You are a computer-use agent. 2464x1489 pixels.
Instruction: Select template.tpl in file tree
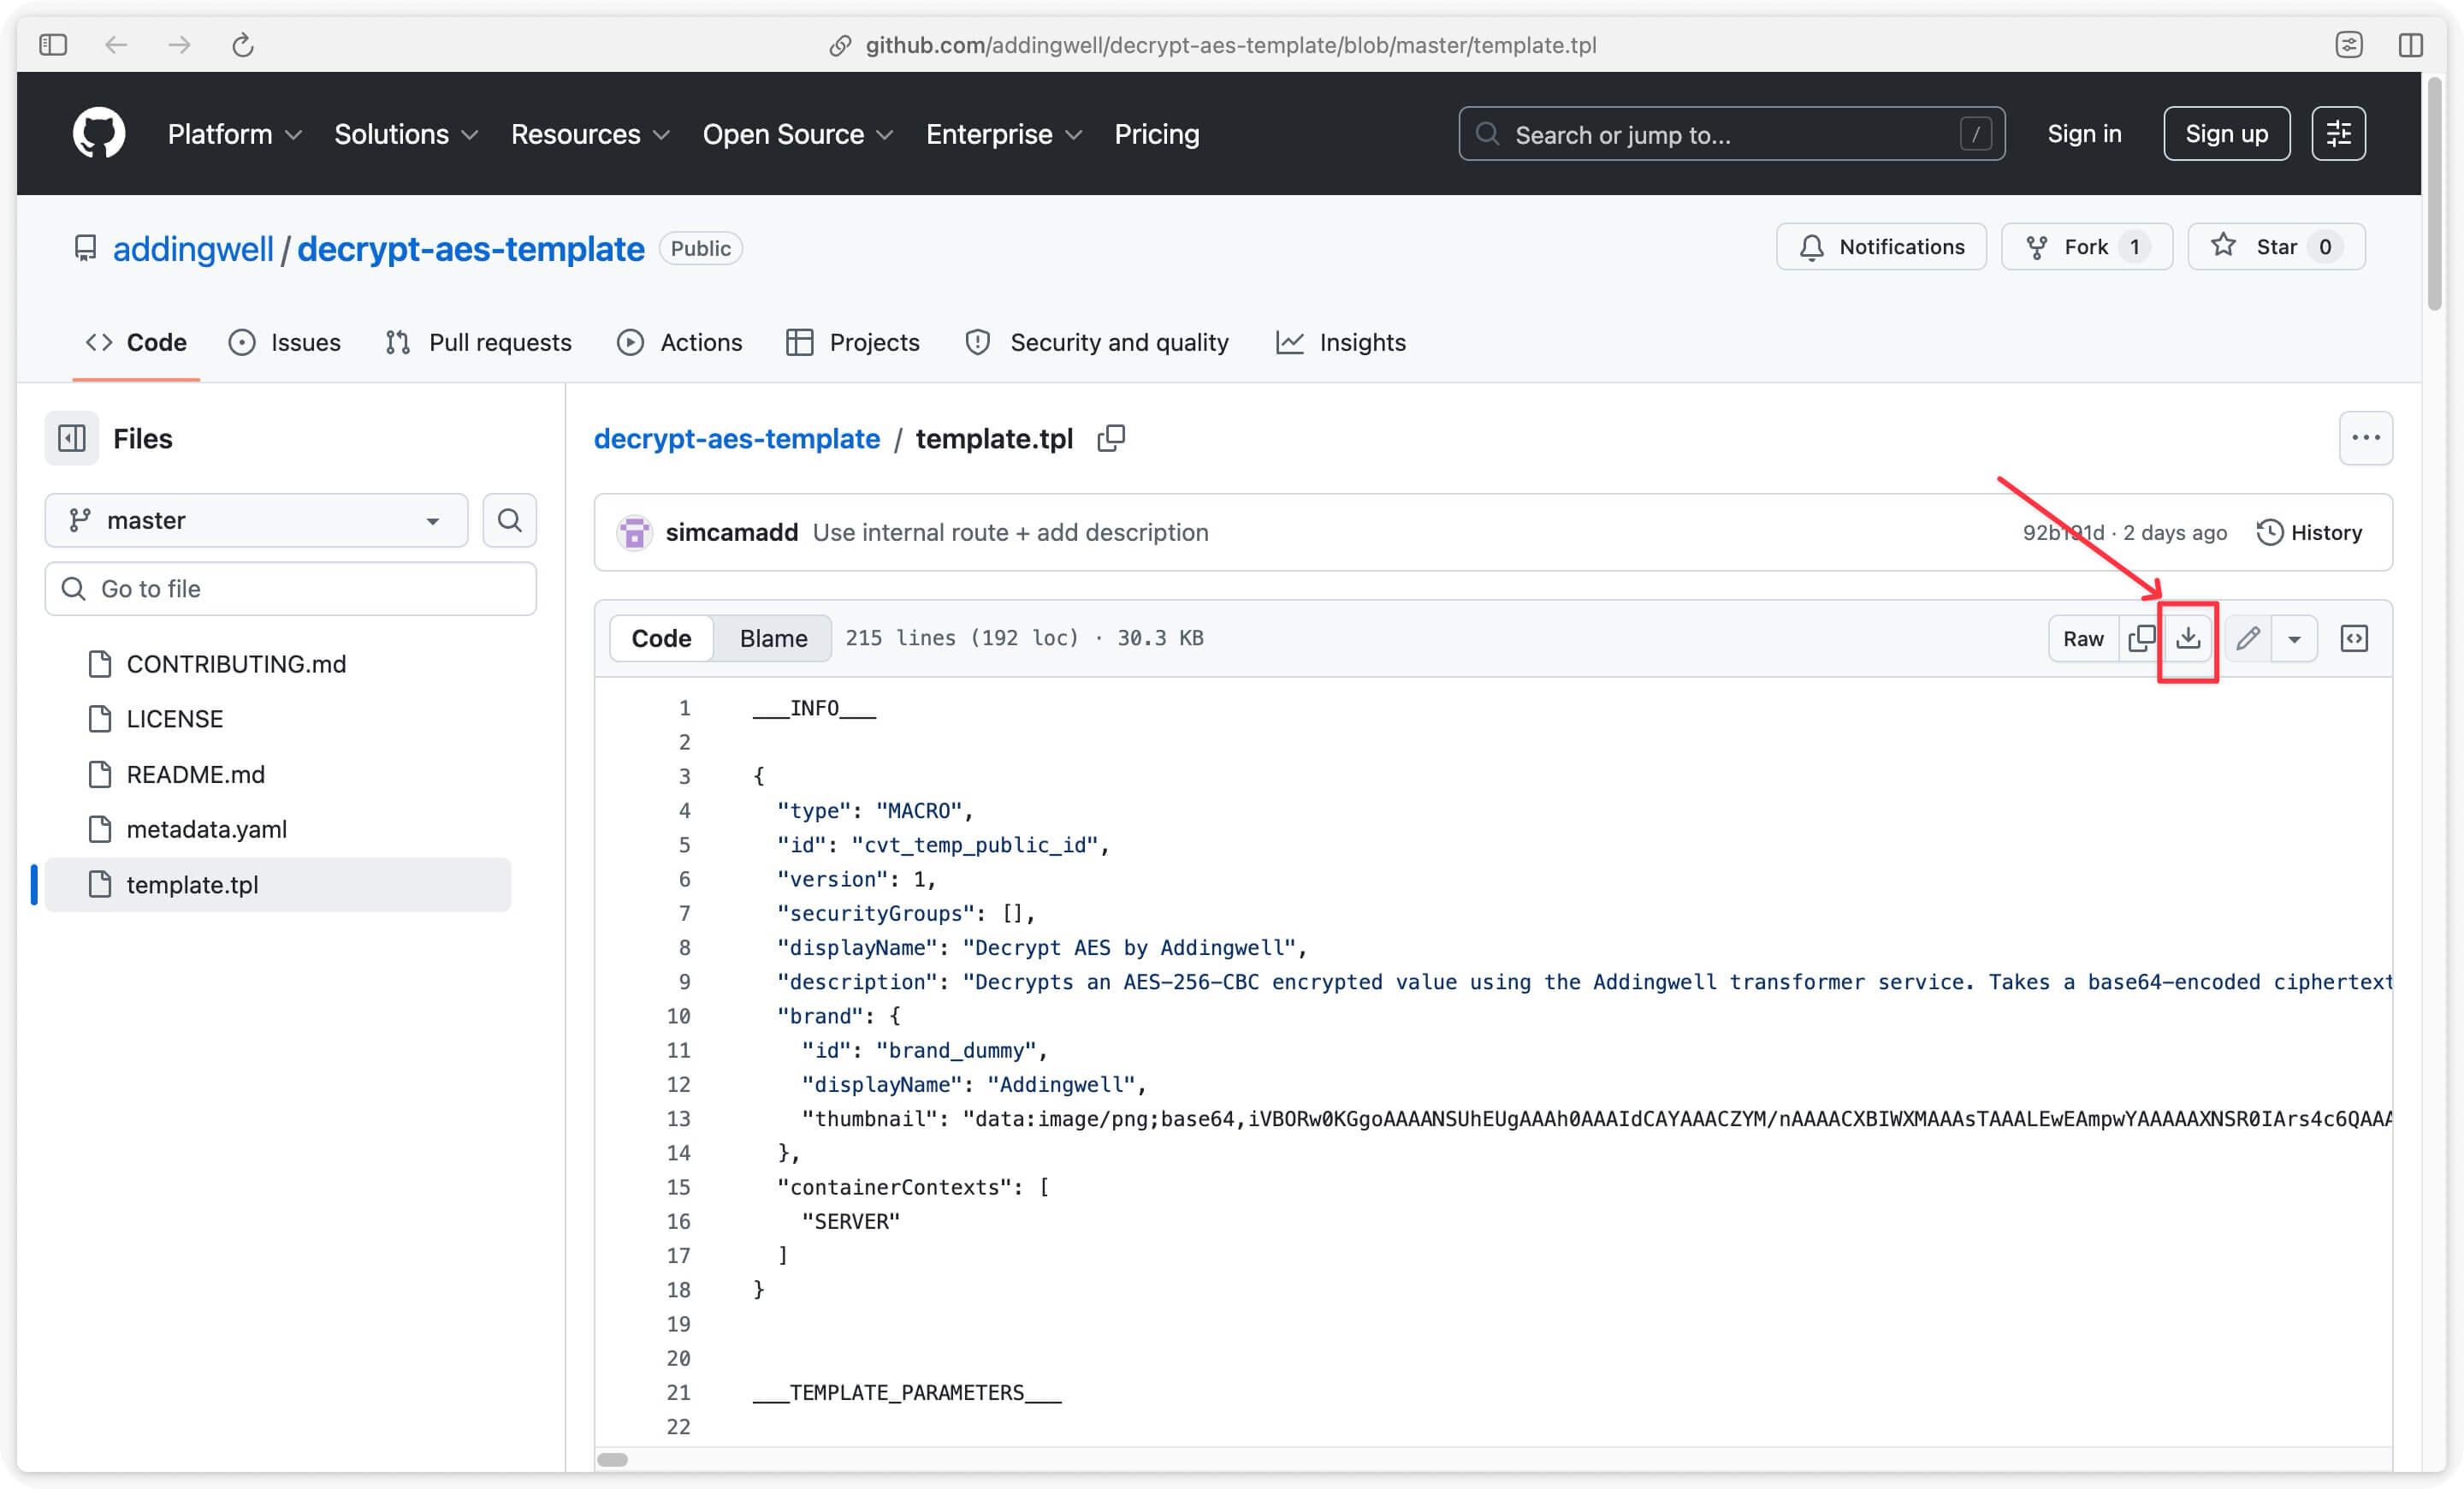(x=278, y=885)
